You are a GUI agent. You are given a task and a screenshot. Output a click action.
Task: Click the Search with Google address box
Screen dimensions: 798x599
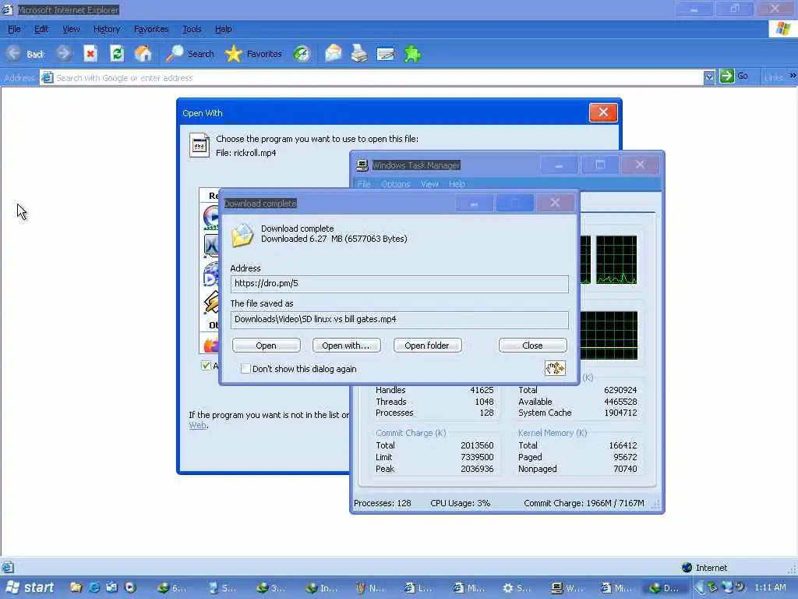point(378,77)
